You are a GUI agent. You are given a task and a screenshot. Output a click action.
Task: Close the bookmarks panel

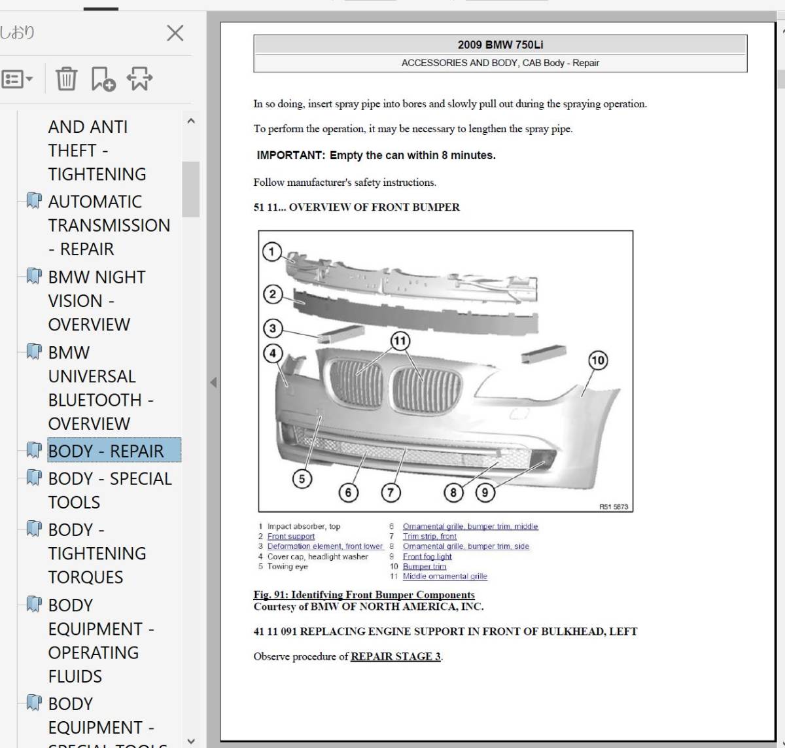coord(175,33)
